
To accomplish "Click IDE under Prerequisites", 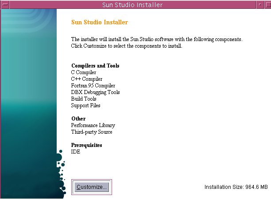I will coord(76,152).
